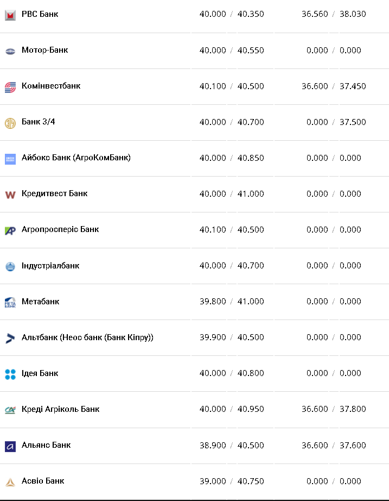Click the РВС Банк logo icon

coord(10,15)
